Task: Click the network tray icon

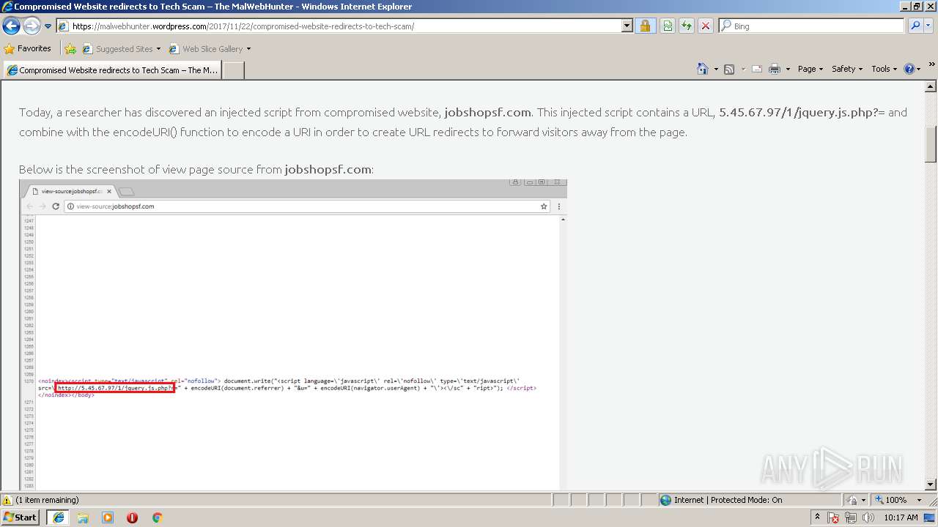Action: (x=851, y=517)
